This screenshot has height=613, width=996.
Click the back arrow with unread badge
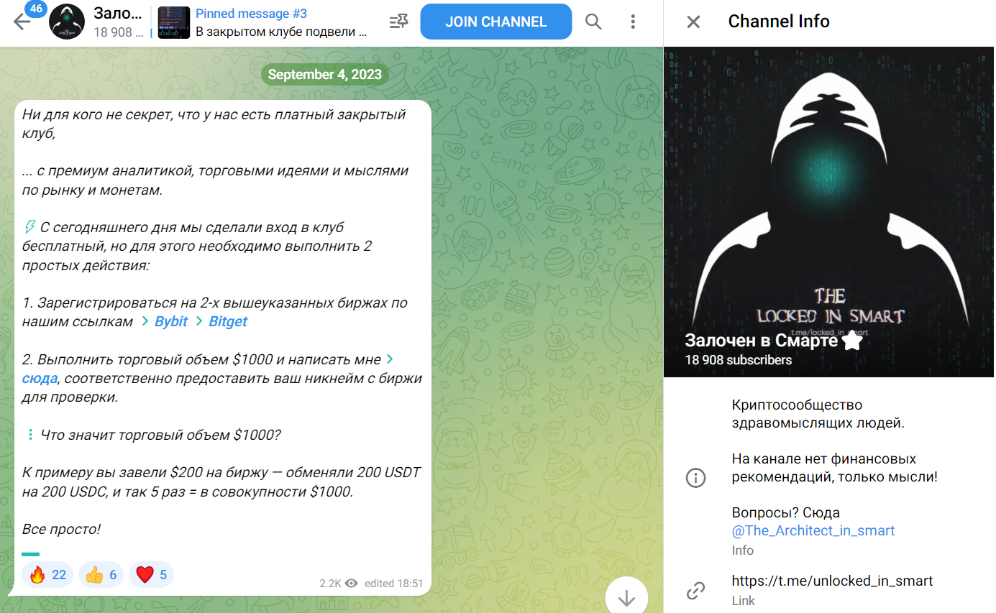[23, 22]
